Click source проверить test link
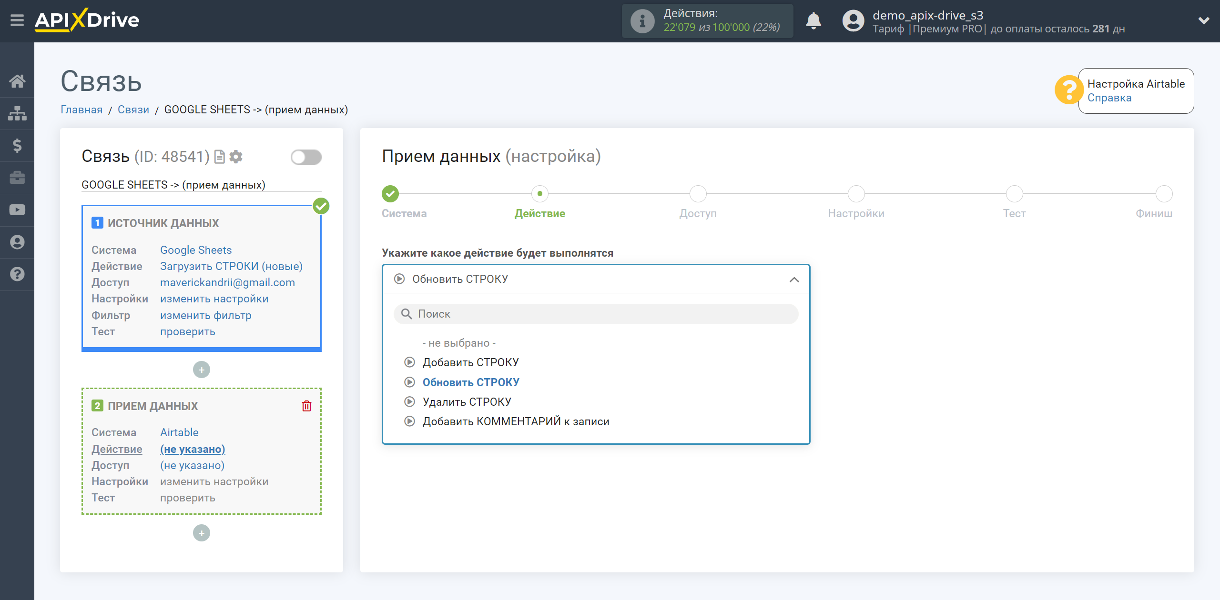Screen dimensions: 1220x600 coord(187,332)
